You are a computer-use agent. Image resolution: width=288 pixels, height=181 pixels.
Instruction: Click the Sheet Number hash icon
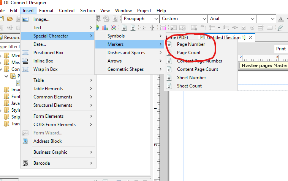169,78
